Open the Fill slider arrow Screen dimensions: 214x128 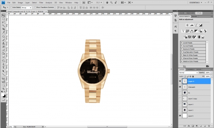pos(211,77)
